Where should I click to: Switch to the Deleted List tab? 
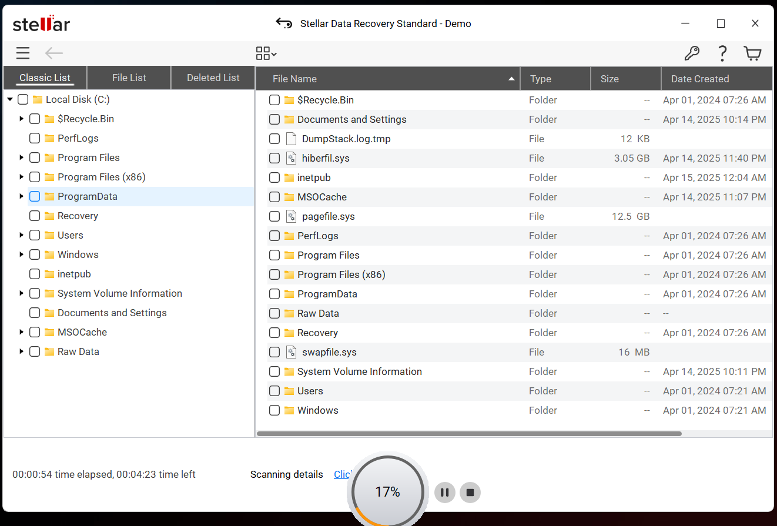pos(213,78)
